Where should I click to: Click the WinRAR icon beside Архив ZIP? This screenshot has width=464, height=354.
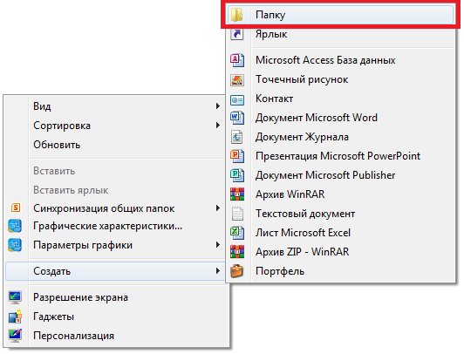pos(237,252)
